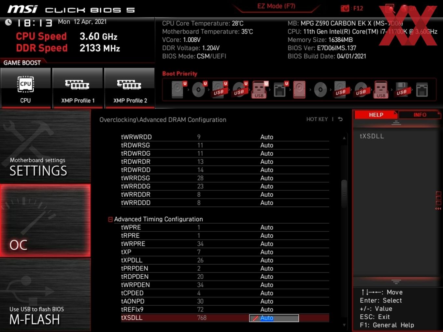The width and height of the screenshot is (443, 332).
Task: Select the tXP setting row
Action: [x=225, y=252]
